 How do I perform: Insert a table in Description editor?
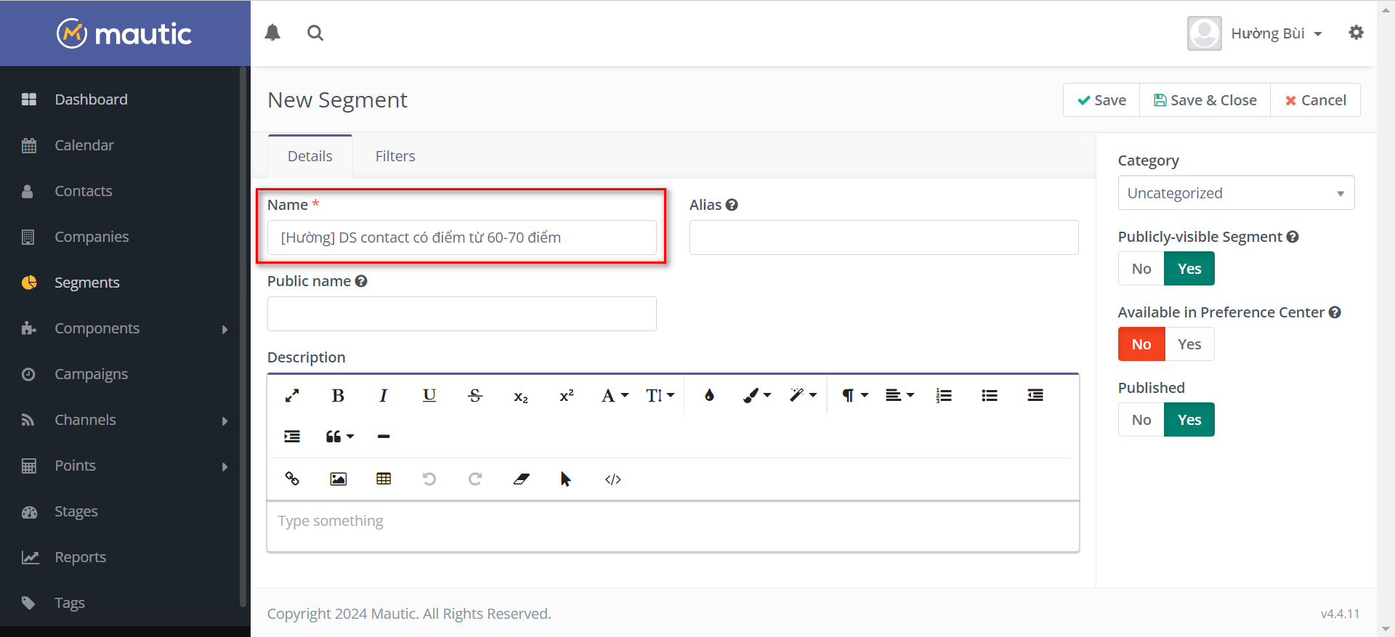[x=384, y=479]
